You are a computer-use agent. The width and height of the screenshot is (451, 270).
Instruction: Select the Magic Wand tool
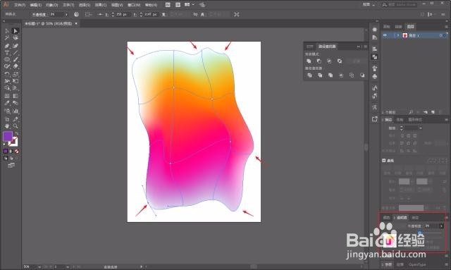[7, 38]
